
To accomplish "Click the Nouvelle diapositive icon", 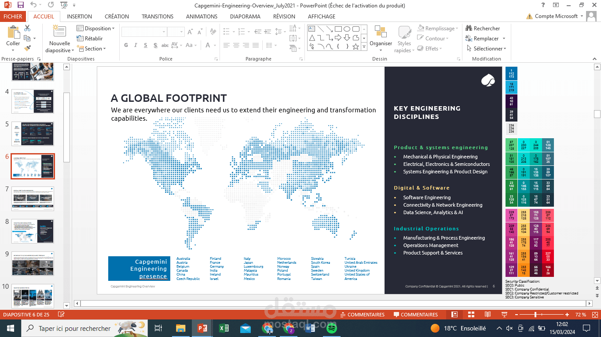I will tap(59, 32).
